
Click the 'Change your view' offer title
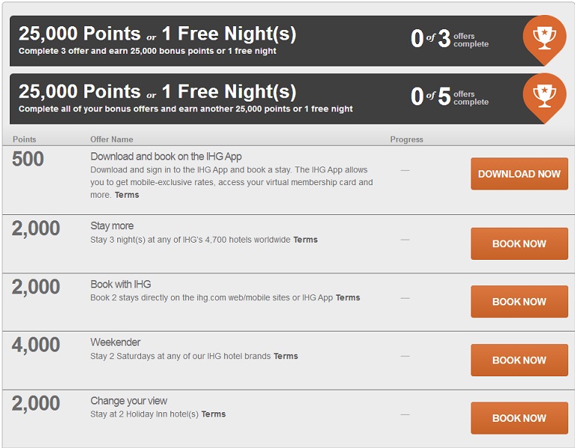click(x=129, y=401)
